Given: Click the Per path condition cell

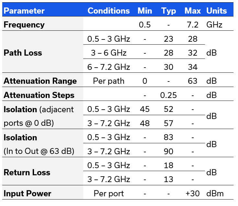Looking at the screenshot, I should [108, 81].
